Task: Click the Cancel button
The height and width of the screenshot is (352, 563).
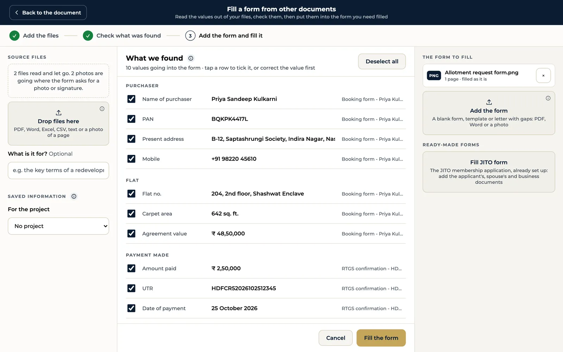Action: coord(336,338)
